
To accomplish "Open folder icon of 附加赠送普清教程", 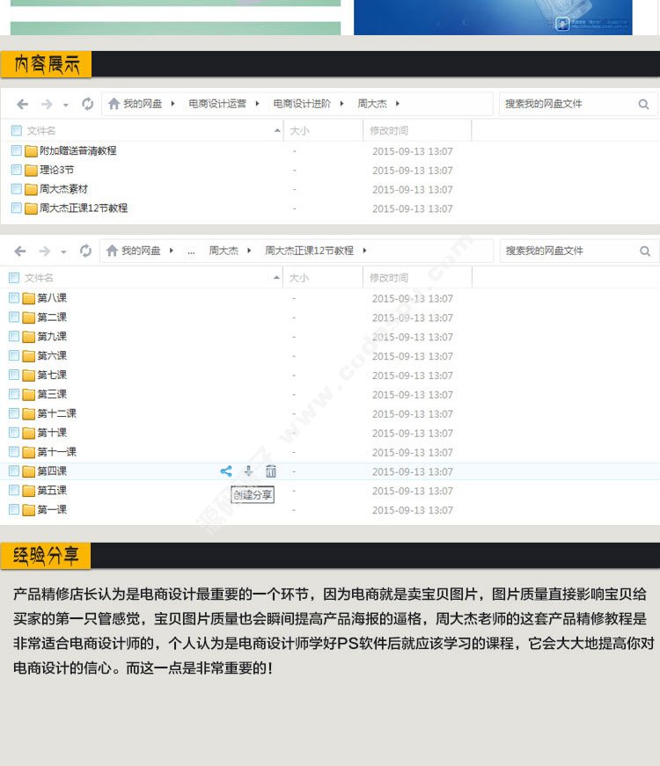I will [x=32, y=151].
